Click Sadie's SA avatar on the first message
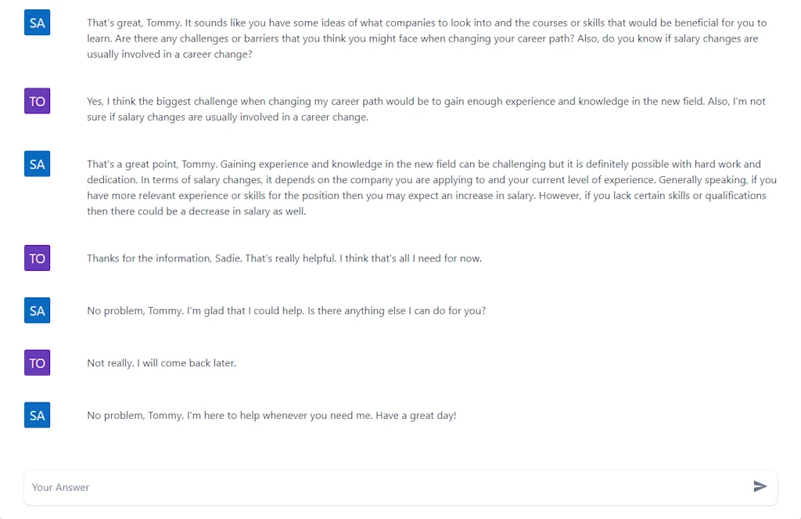Image resolution: width=801 pixels, height=519 pixels. coord(37,22)
